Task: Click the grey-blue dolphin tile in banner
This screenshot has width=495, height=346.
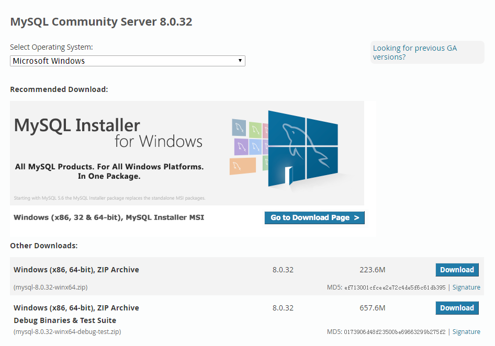Action: pos(239,128)
